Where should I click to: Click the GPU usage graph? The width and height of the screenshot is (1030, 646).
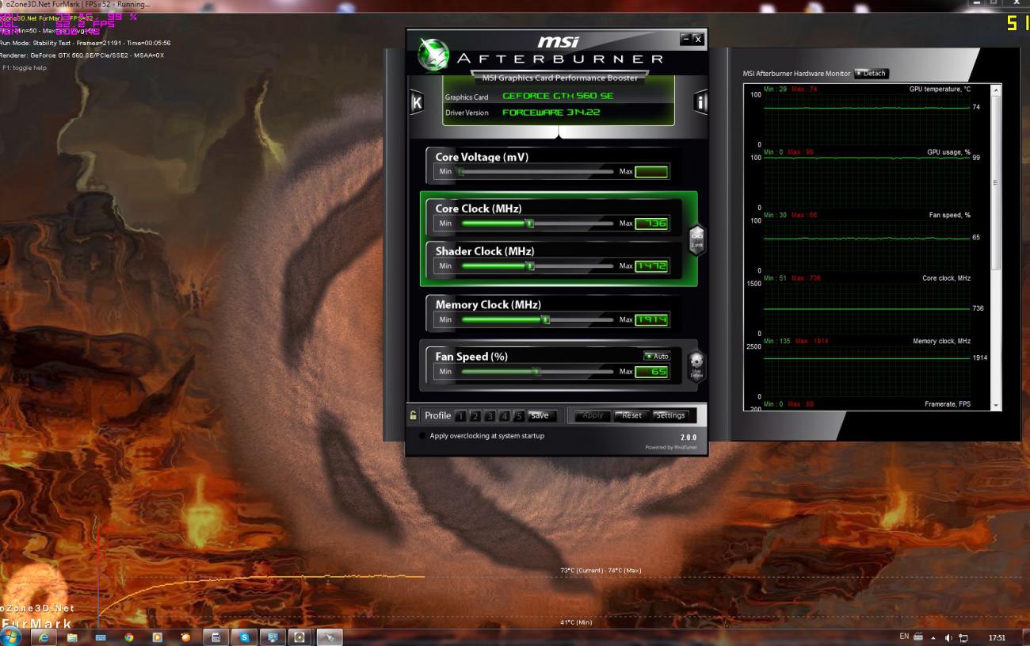click(x=866, y=182)
